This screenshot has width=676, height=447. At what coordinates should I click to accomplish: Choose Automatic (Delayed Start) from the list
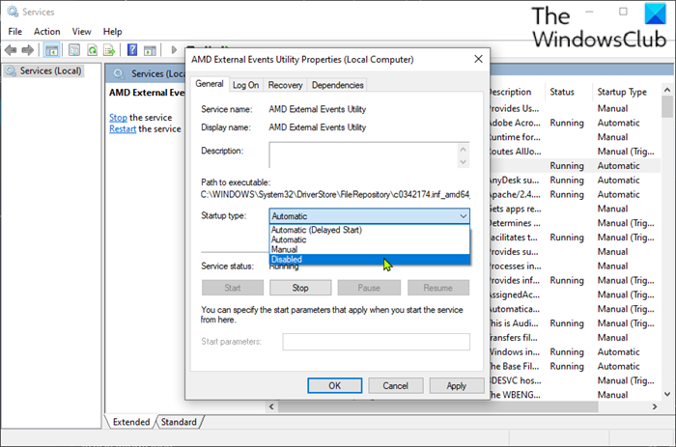(369, 230)
